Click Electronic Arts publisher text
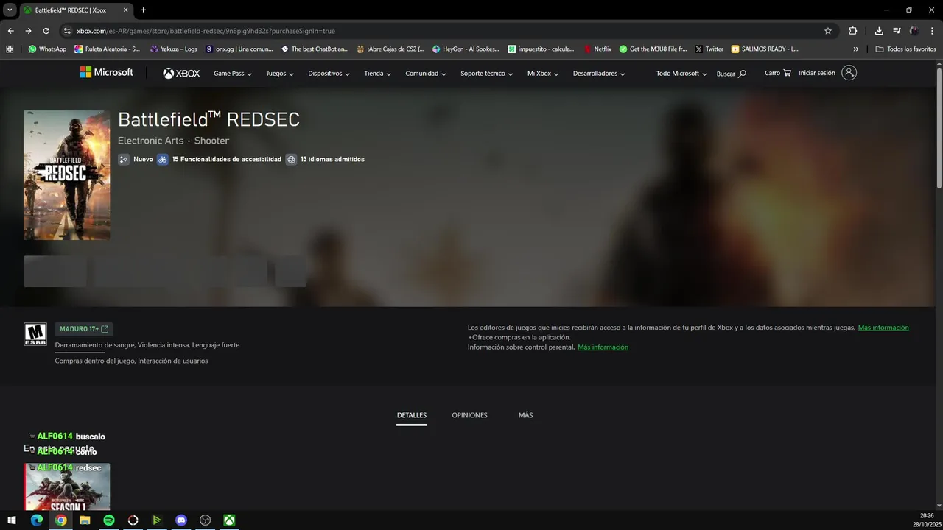Viewport: 943px width, 530px height. 150,141
